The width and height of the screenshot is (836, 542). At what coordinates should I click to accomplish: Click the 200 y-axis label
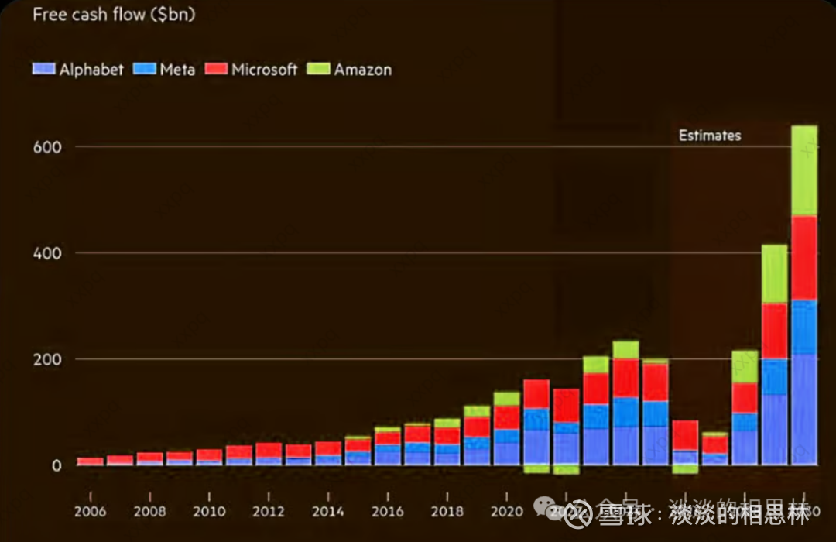[x=47, y=359]
